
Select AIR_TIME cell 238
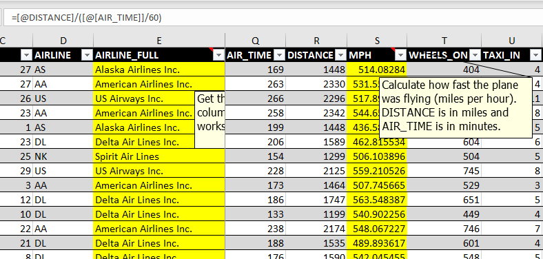(255, 229)
